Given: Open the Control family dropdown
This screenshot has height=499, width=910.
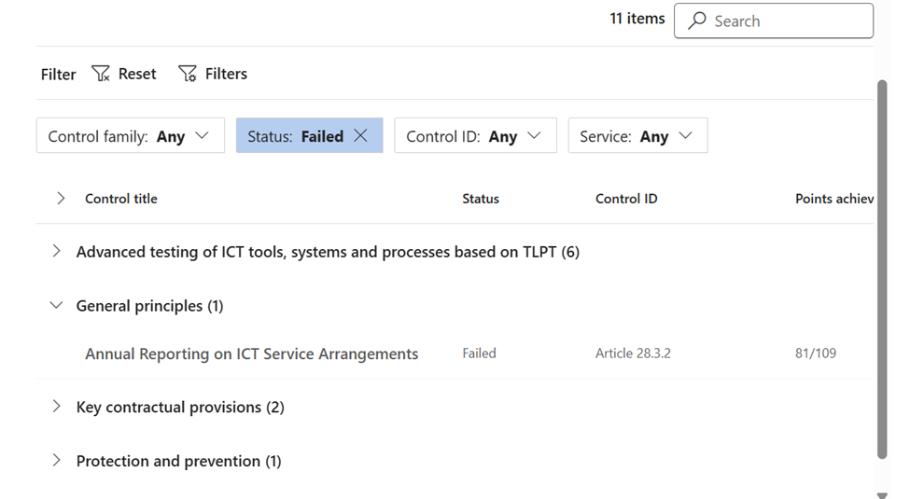Looking at the screenshot, I should pos(131,136).
